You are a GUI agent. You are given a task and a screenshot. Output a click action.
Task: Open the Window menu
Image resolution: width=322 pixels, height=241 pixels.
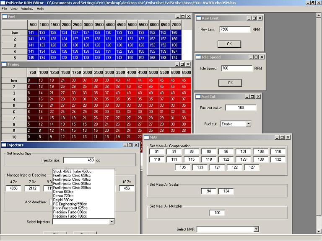coord(27,8)
